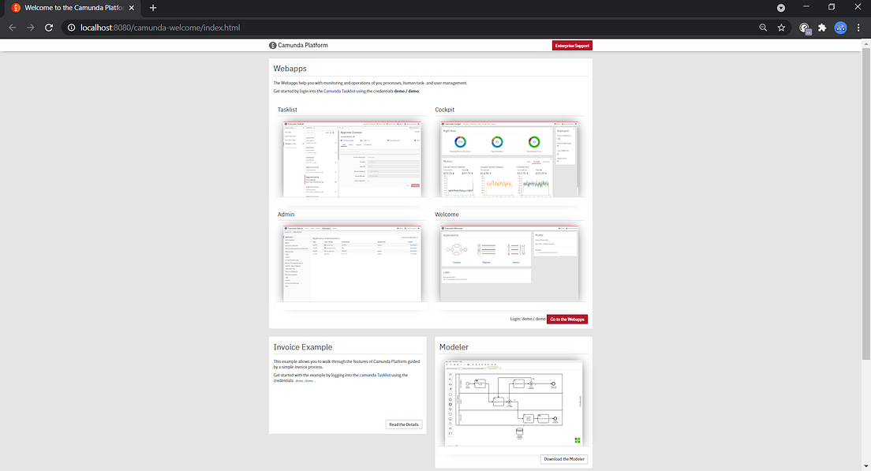871x471 pixels.
Task: Click the Enterprise Support button
Action: pyautogui.click(x=571, y=45)
